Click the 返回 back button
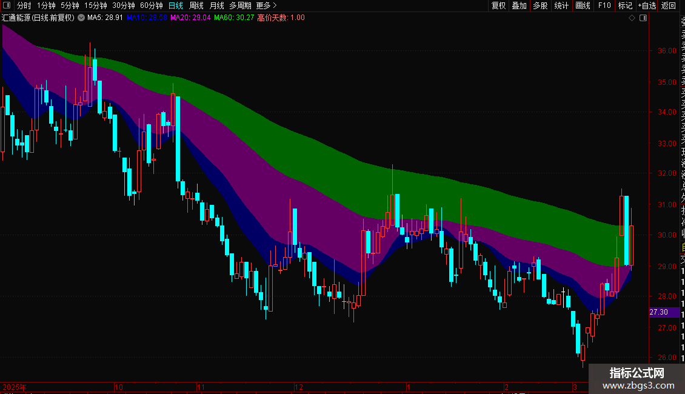The height and width of the screenshot is (394, 685). (669, 5)
